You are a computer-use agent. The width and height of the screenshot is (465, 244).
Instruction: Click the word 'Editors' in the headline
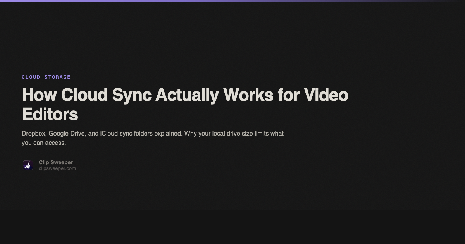click(x=50, y=114)
